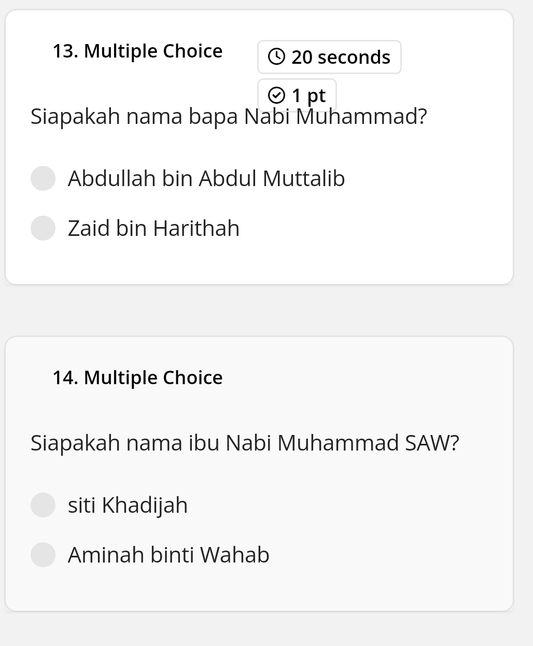
Task: Pick the siti Khadijah radio button
Action: tap(43, 505)
